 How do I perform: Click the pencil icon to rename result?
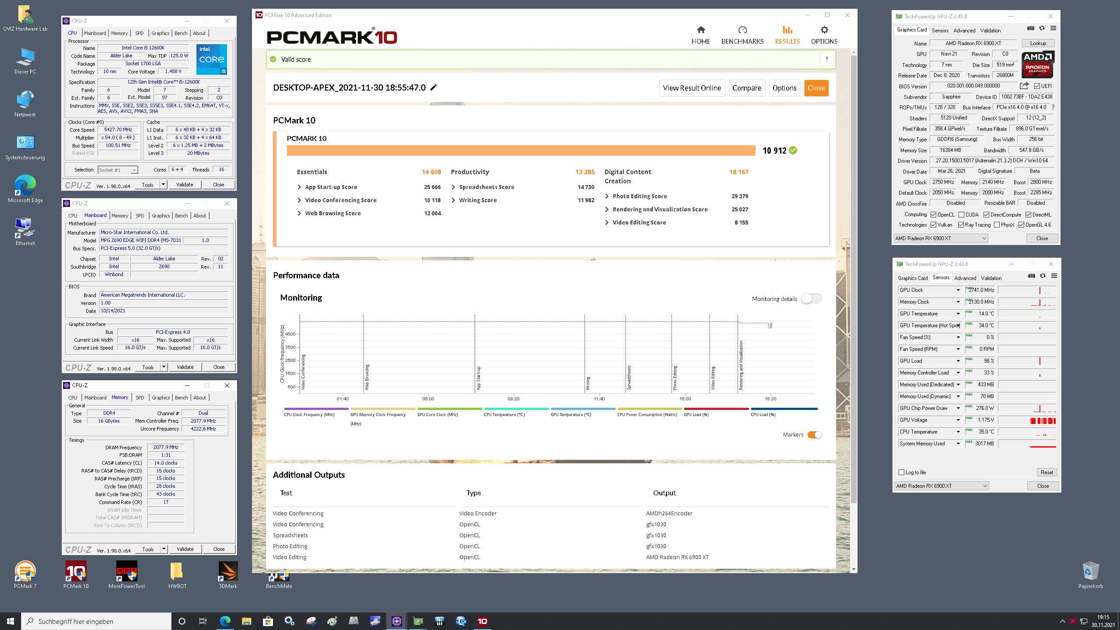pyautogui.click(x=434, y=87)
